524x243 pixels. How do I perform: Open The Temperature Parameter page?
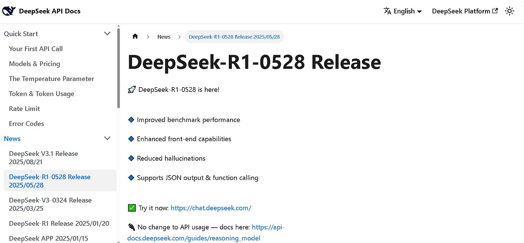(x=52, y=79)
